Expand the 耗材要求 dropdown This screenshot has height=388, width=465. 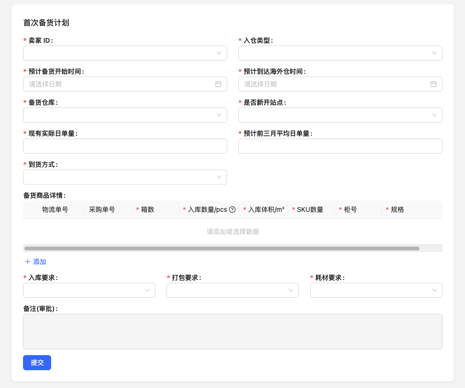pos(376,290)
